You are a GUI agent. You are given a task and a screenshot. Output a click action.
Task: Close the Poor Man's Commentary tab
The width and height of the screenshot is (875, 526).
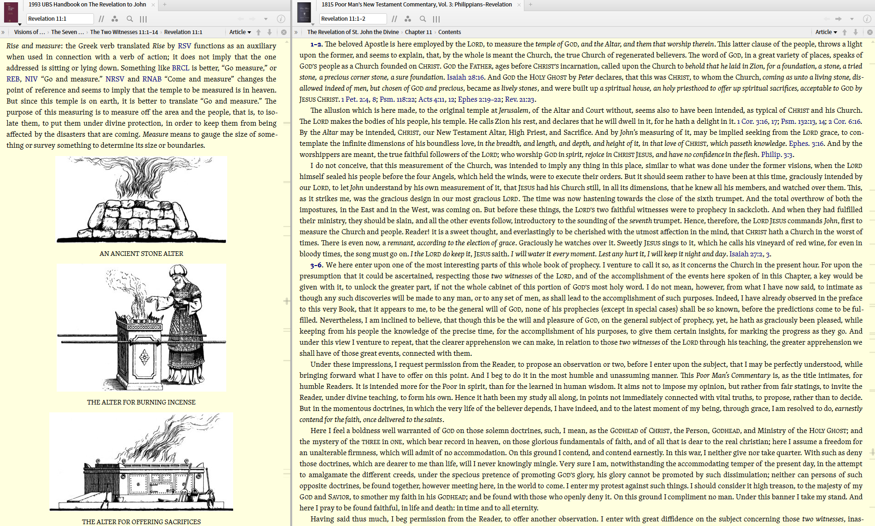coord(519,5)
